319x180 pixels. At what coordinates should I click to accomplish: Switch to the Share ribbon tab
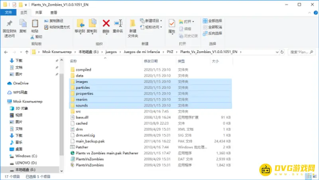(39, 12)
